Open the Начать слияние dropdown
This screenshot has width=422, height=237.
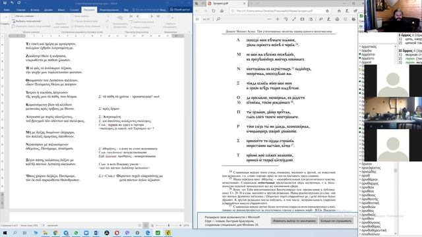click(24, 16)
